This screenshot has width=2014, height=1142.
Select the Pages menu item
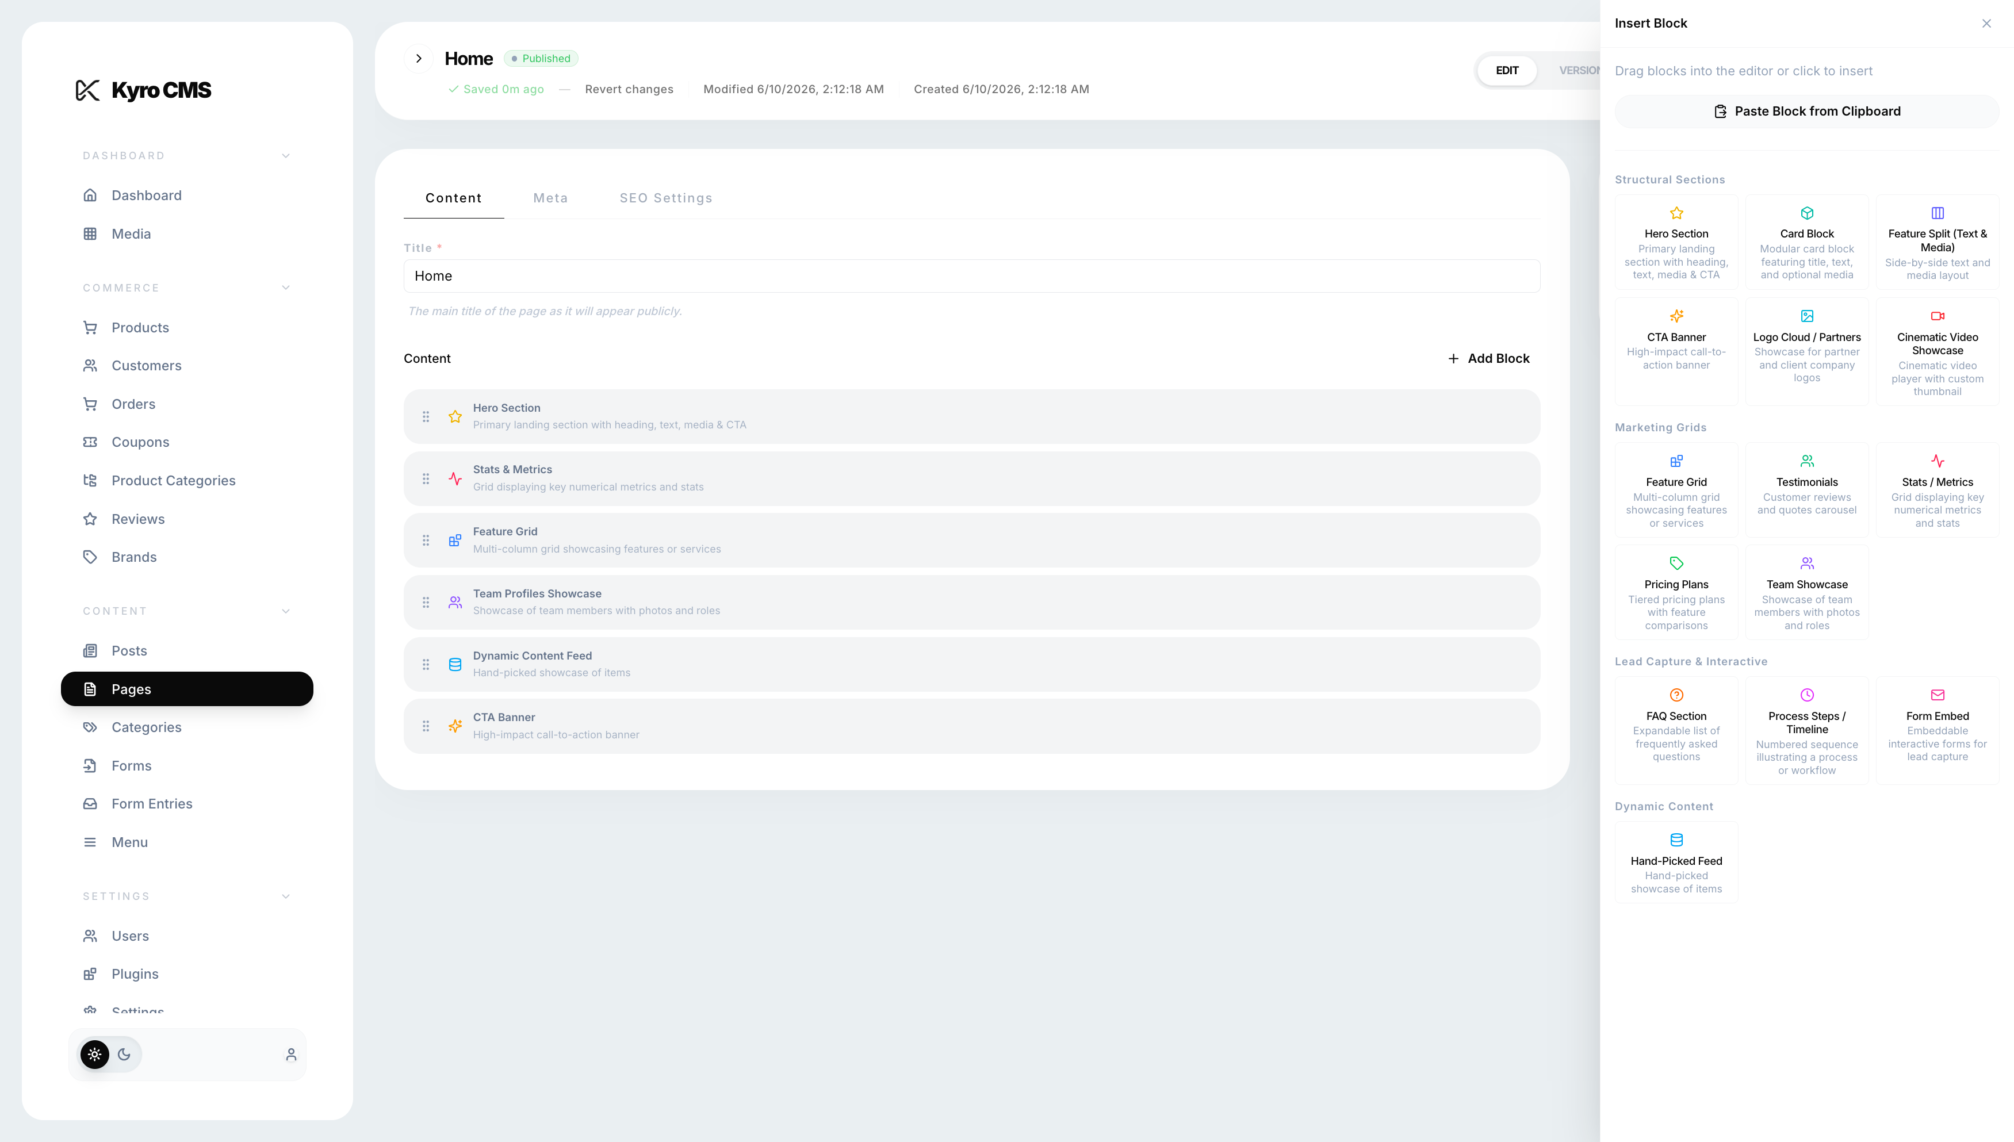pyautogui.click(x=187, y=689)
